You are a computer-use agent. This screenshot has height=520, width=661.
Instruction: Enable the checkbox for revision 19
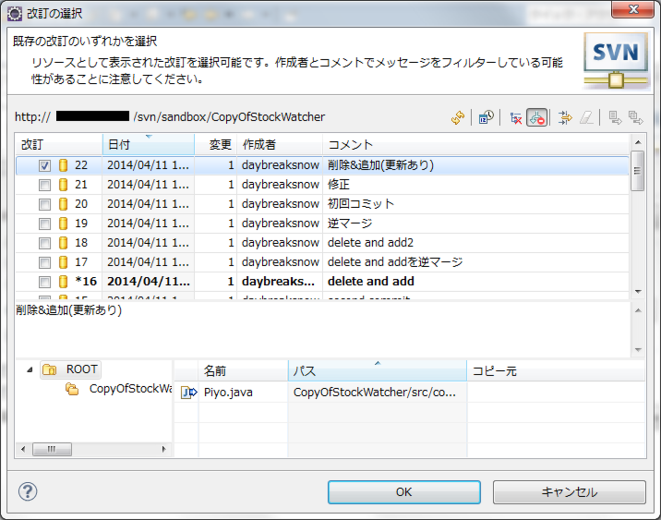pyautogui.click(x=45, y=223)
